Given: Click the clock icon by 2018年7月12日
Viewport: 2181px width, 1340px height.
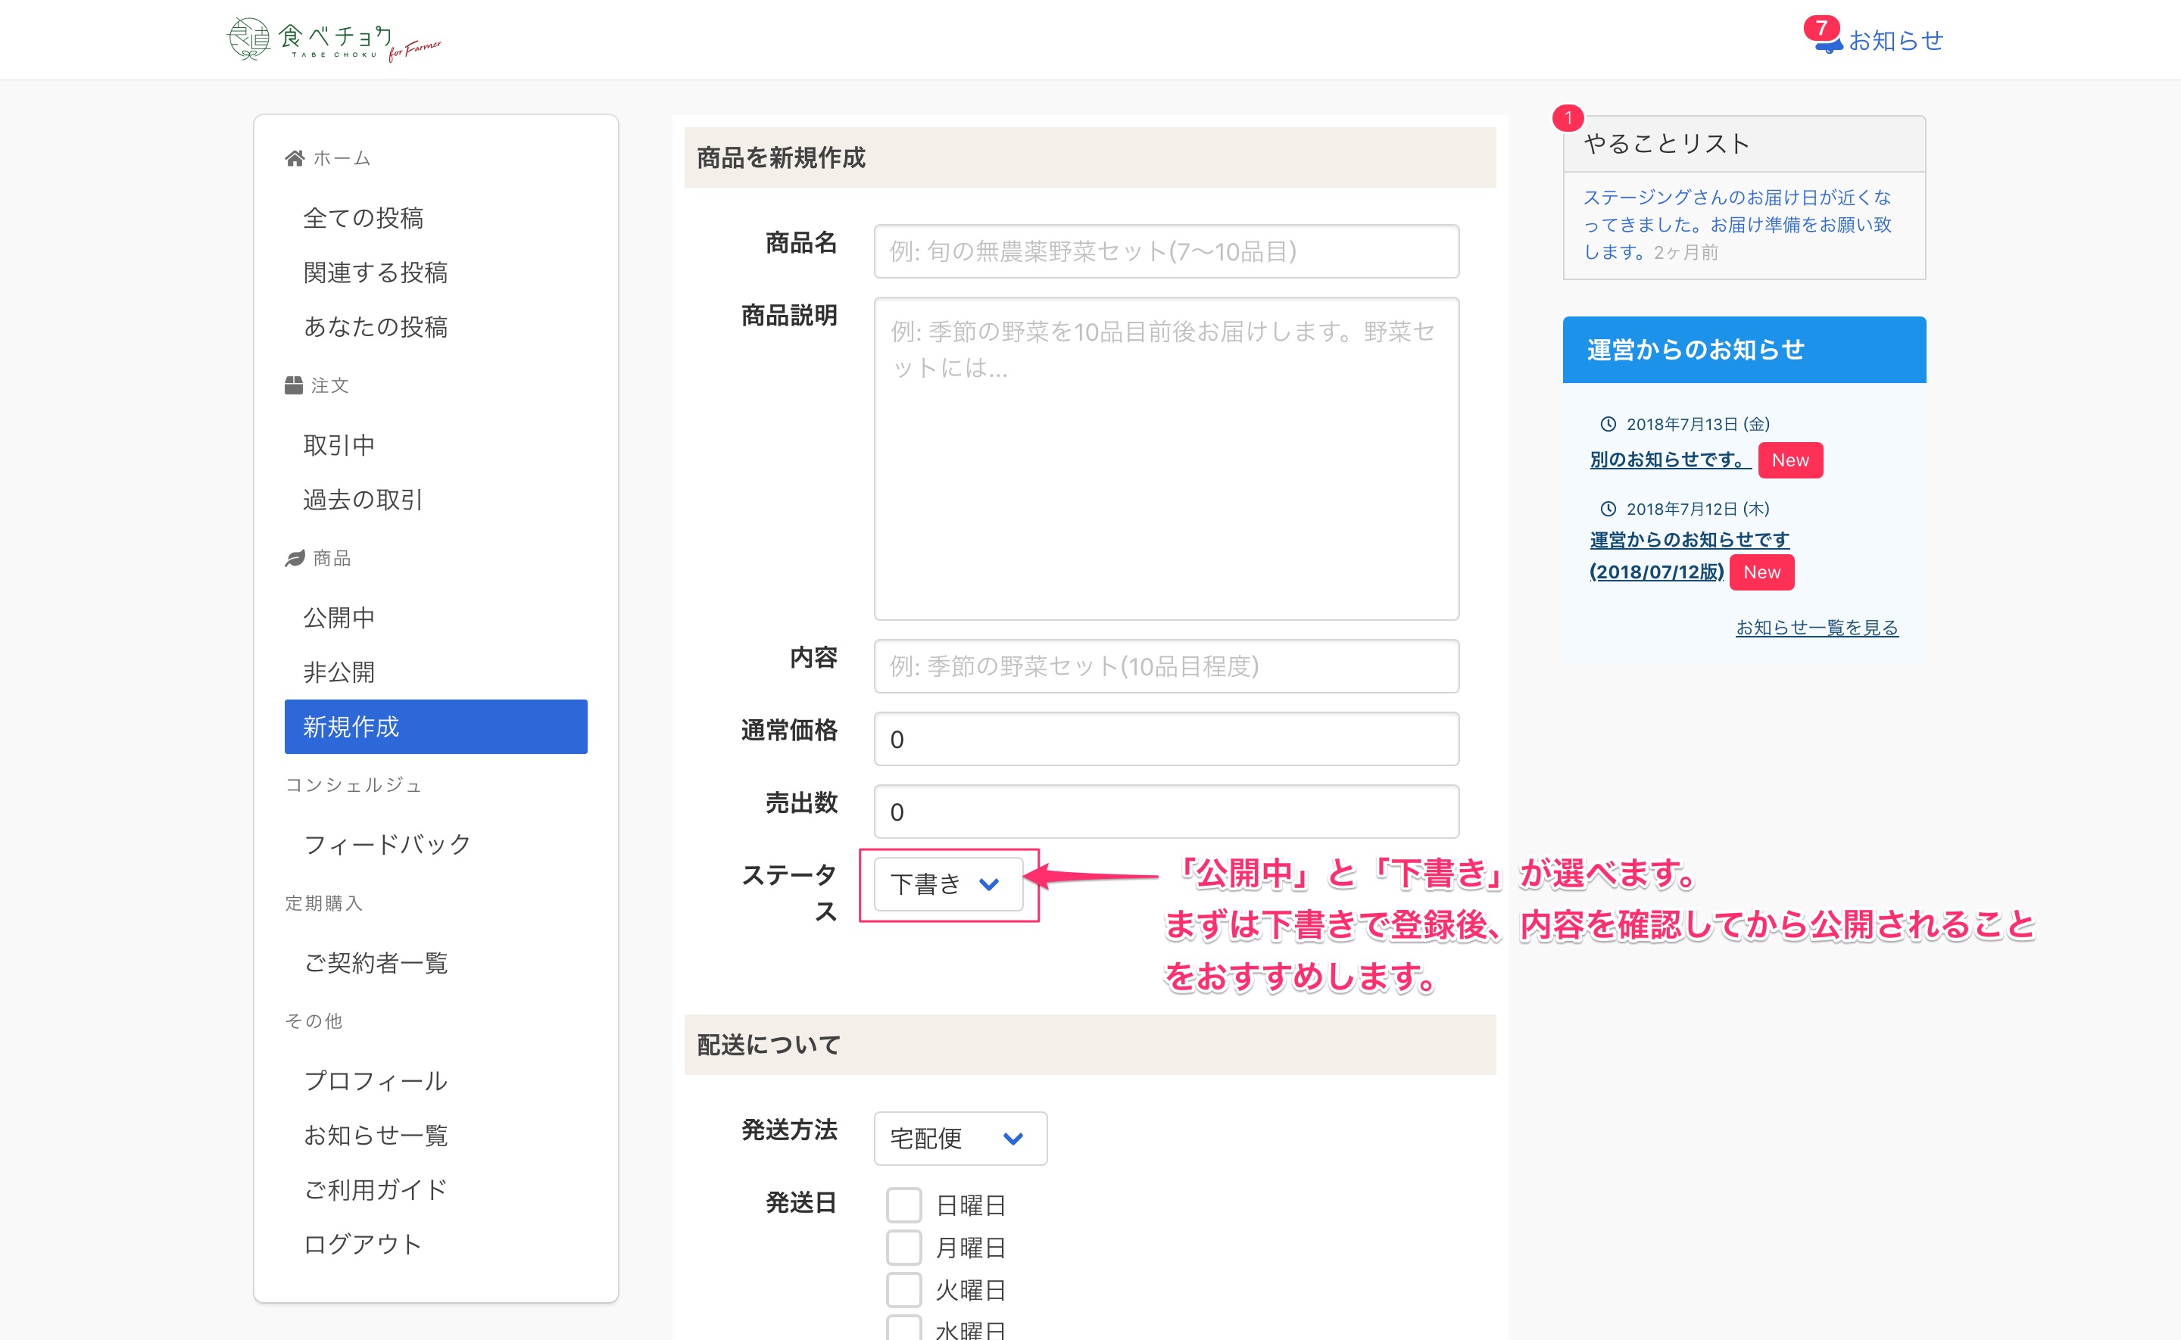Looking at the screenshot, I should pos(1608,509).
